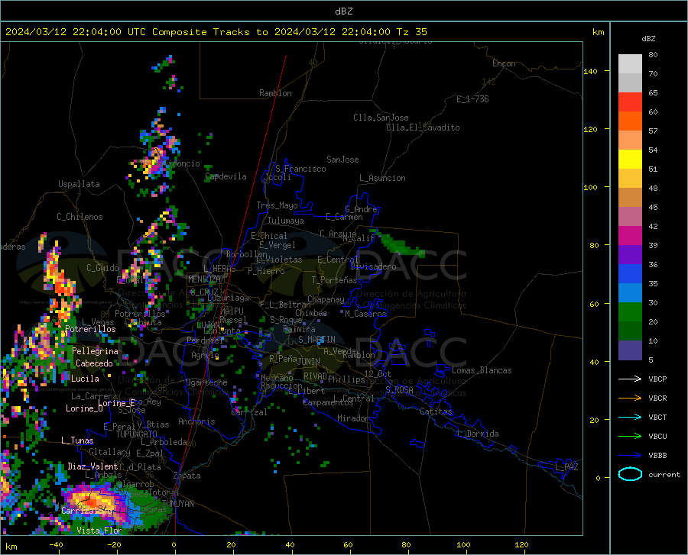Click the green echo band near M_calif
The height and width of the screenshot is (555, 688).
pyautogui.click(x=400, y=244)
